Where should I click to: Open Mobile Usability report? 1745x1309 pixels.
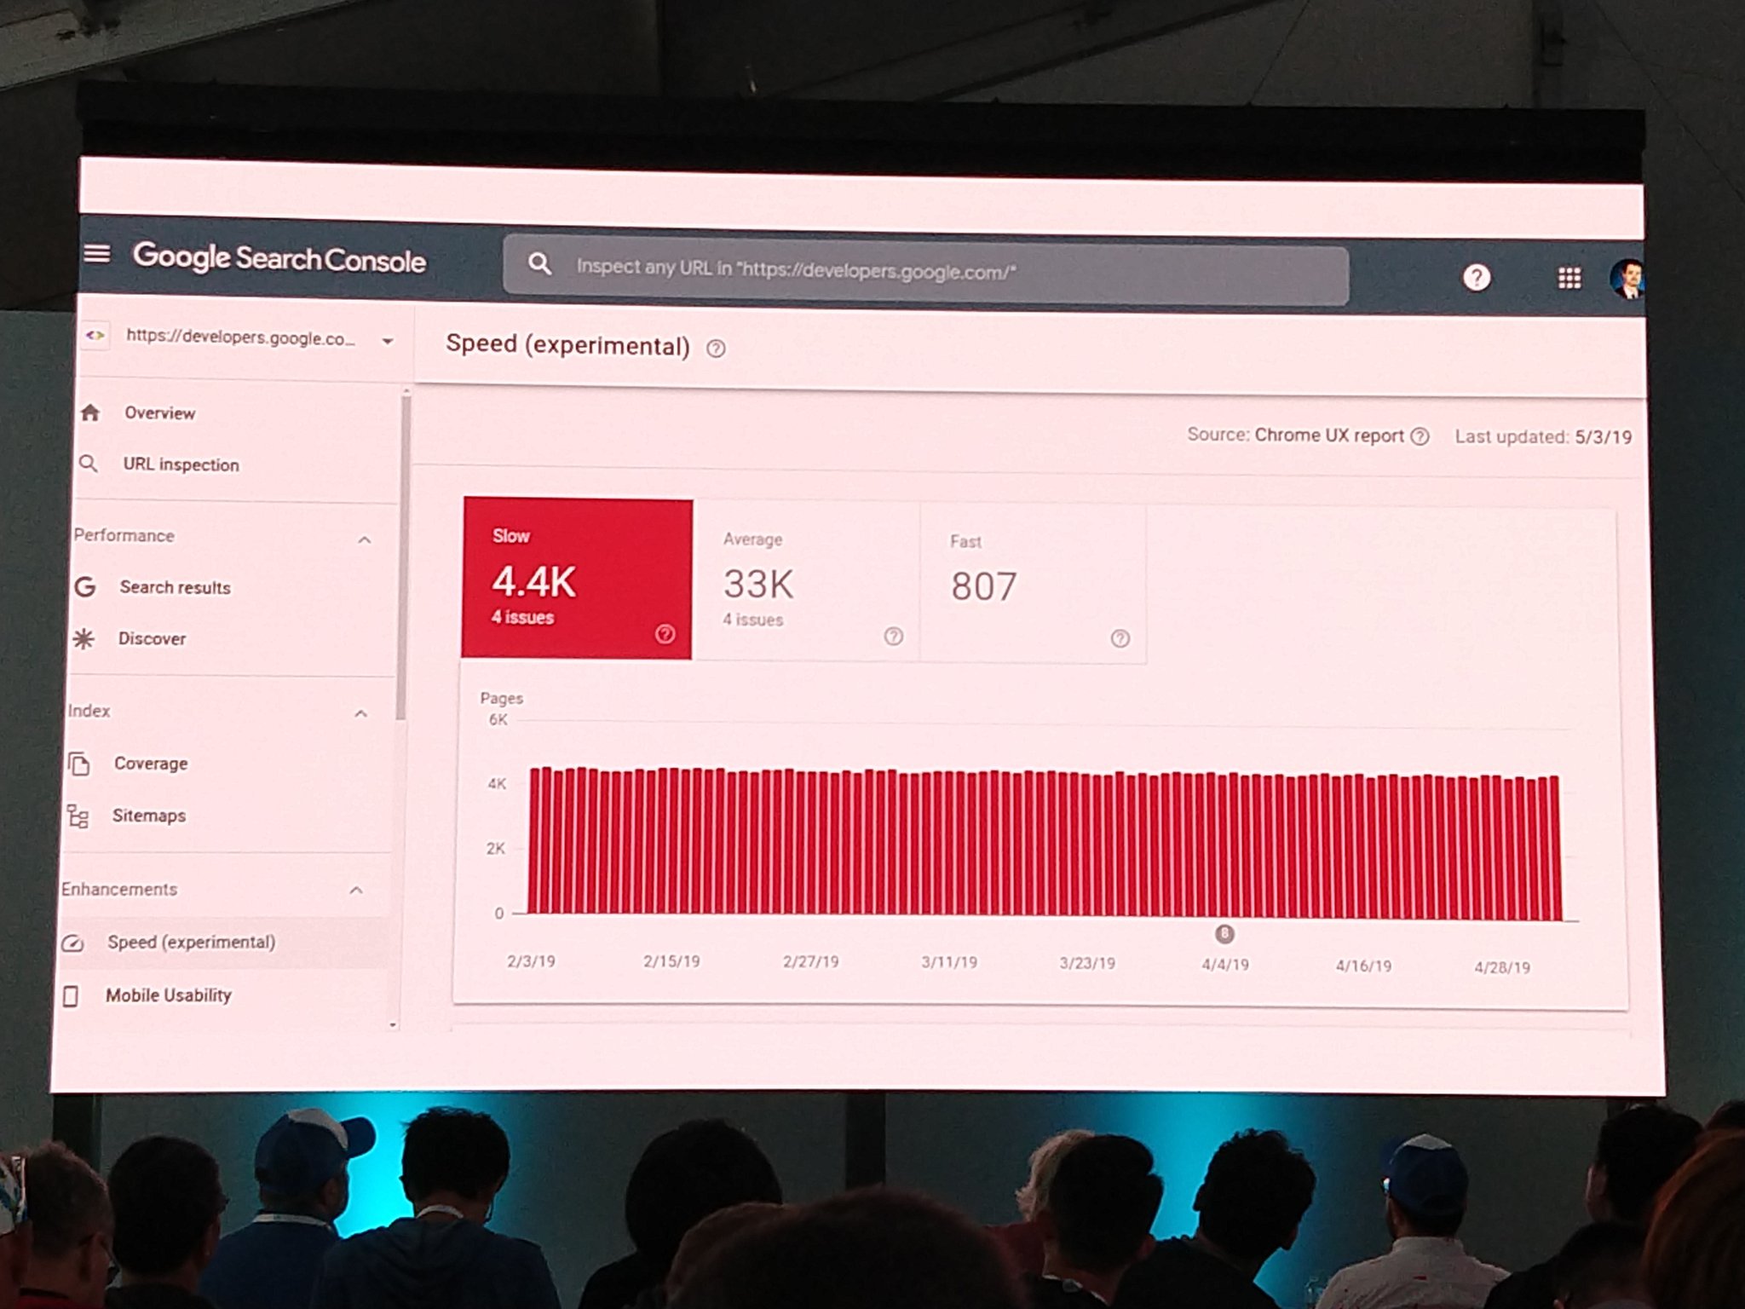pos(168,995)
